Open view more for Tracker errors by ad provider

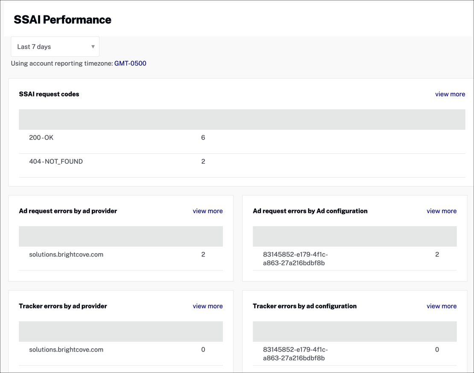[208, 306]
